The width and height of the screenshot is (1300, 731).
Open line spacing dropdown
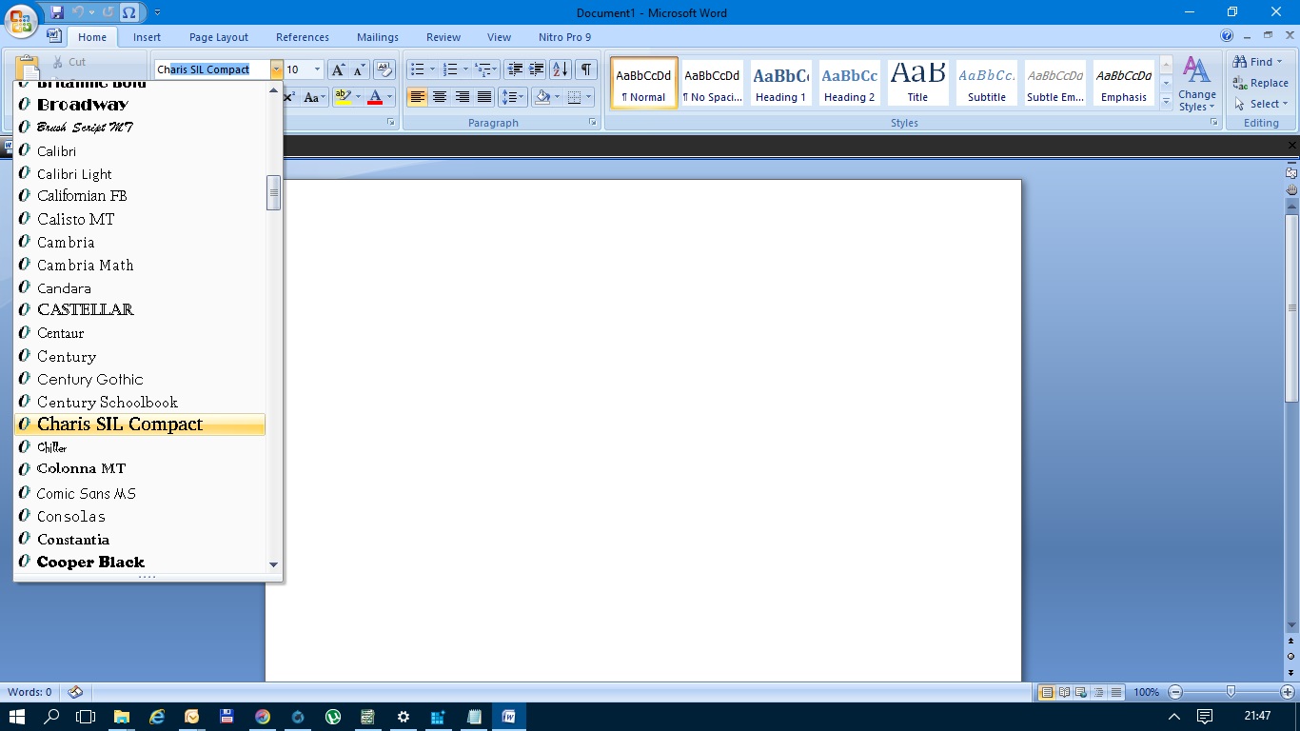click(513, 97)
